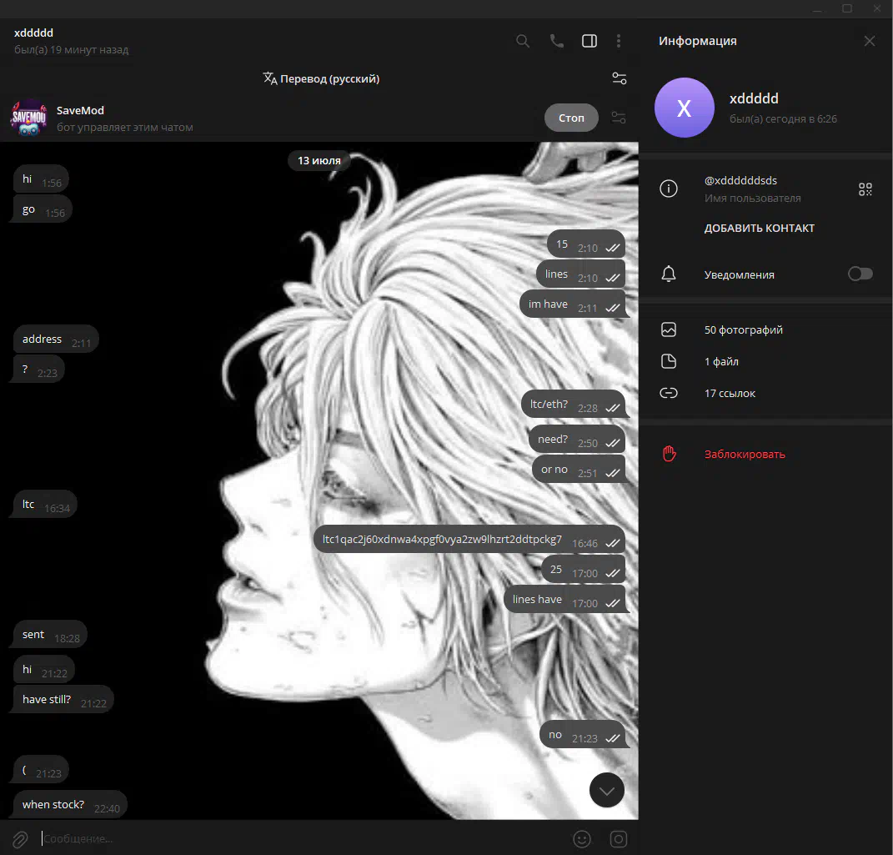Click the SaveMod bot name label
The image size is (893, 855).
pyautogui.click(x=80, y=110)
